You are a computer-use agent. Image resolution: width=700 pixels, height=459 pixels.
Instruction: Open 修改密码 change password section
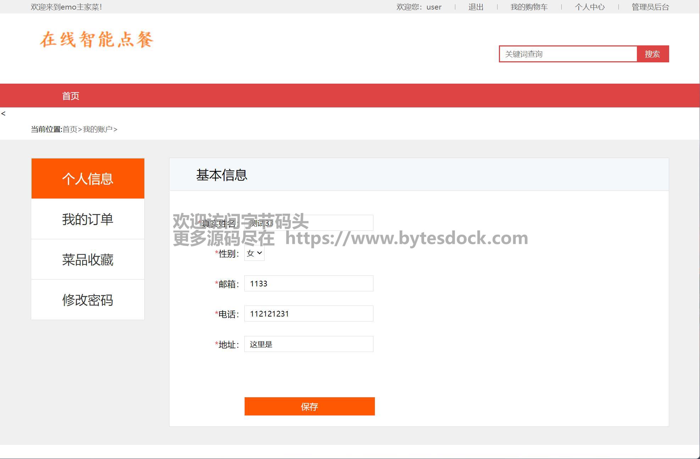pos(88,300)
